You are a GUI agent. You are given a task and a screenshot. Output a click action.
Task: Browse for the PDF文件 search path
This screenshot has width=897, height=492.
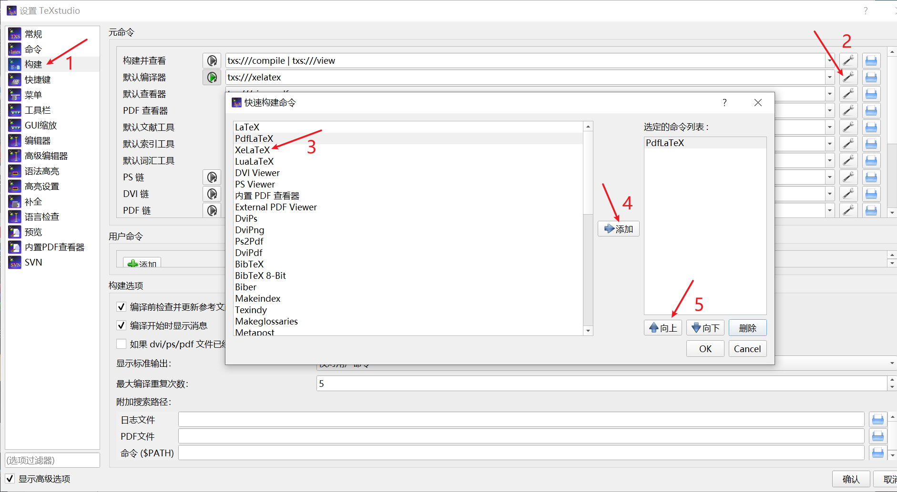tap(878, 436)
